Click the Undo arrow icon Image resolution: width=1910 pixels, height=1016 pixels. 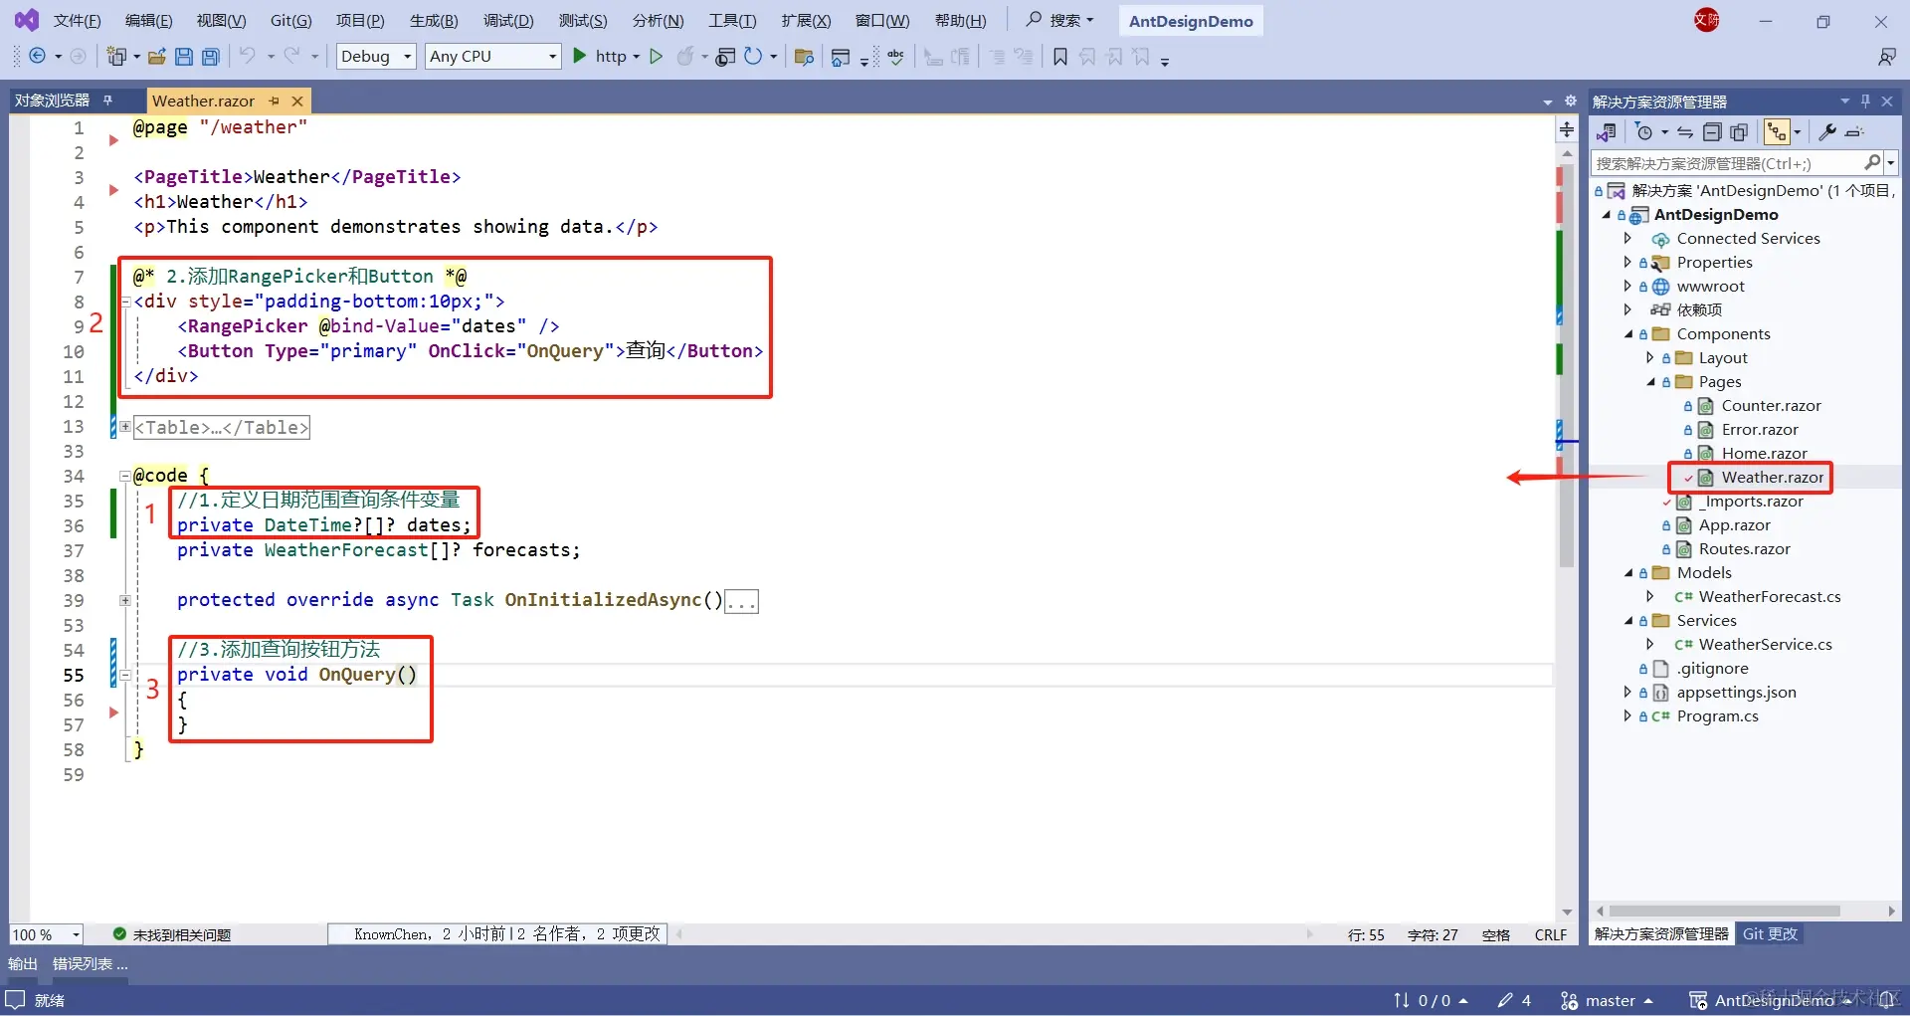pyautogui.click(x=248, y=56)
